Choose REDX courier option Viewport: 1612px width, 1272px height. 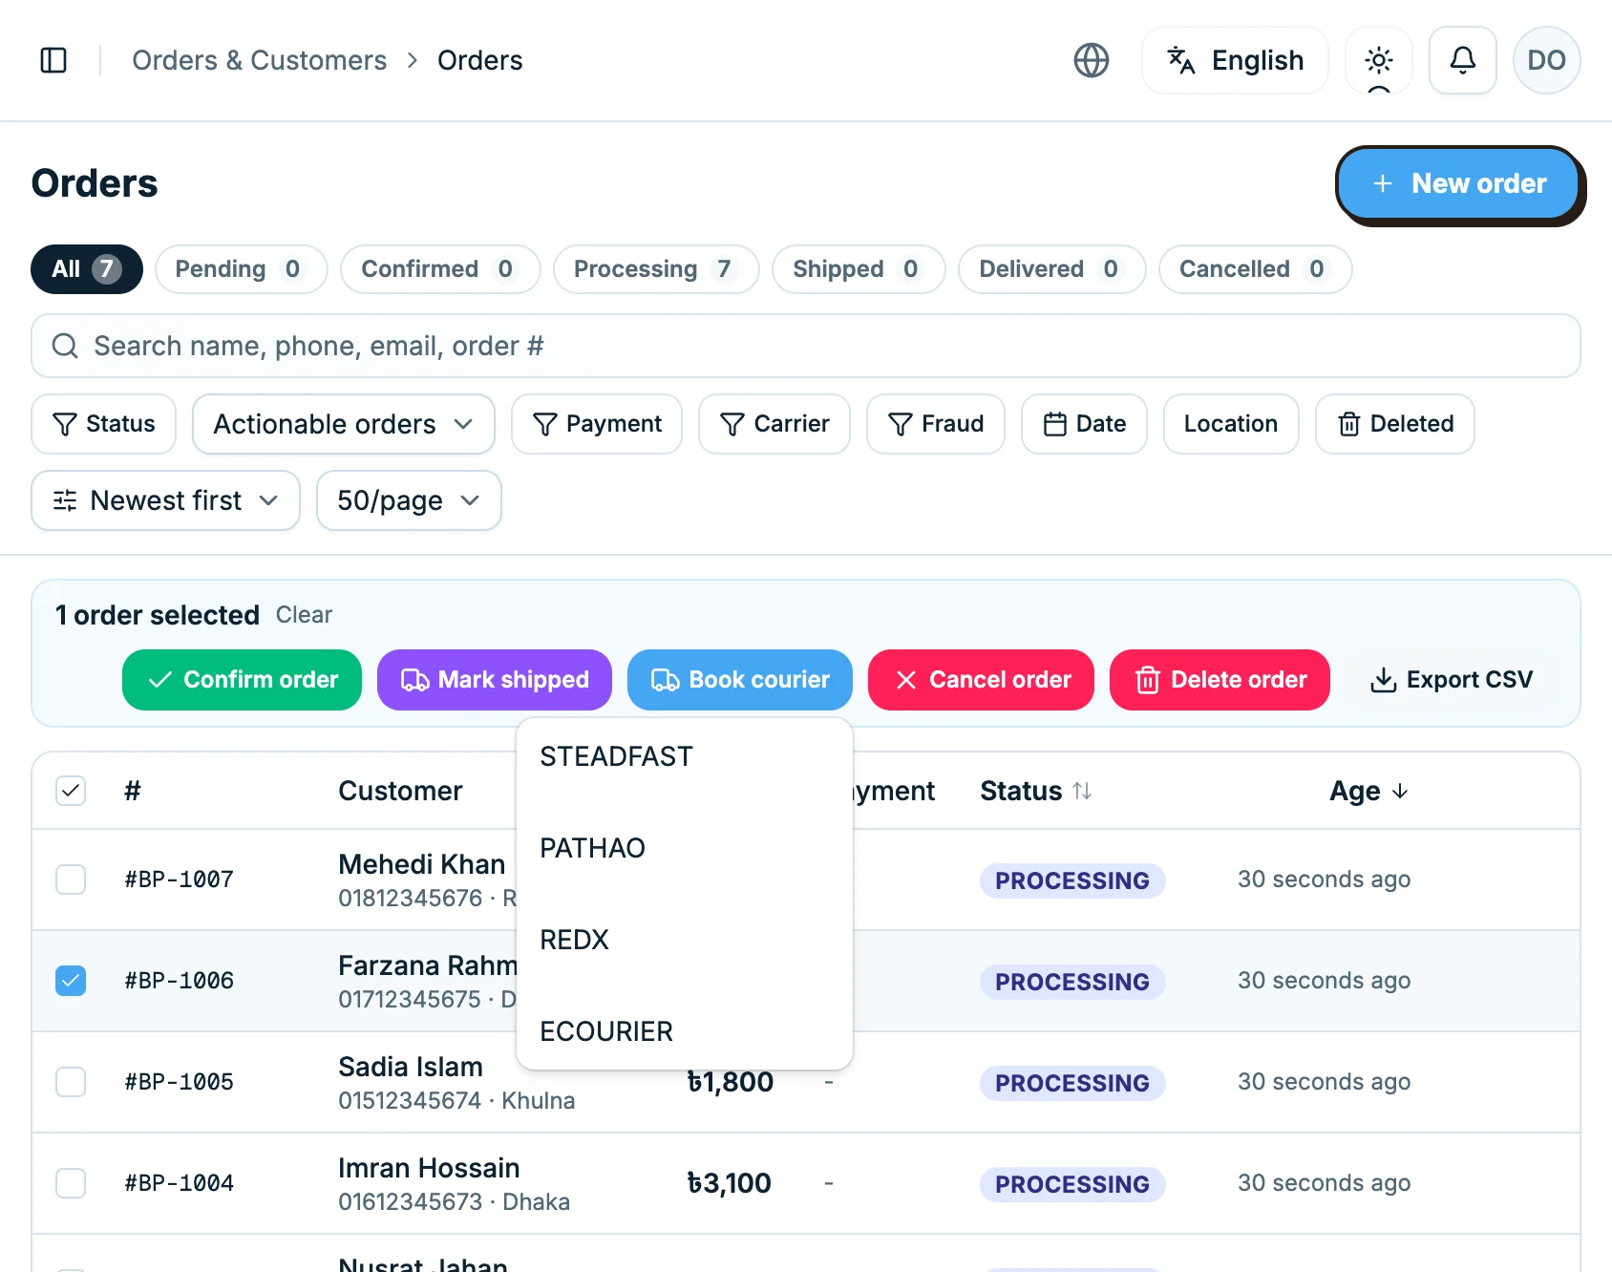coord(685,940)
